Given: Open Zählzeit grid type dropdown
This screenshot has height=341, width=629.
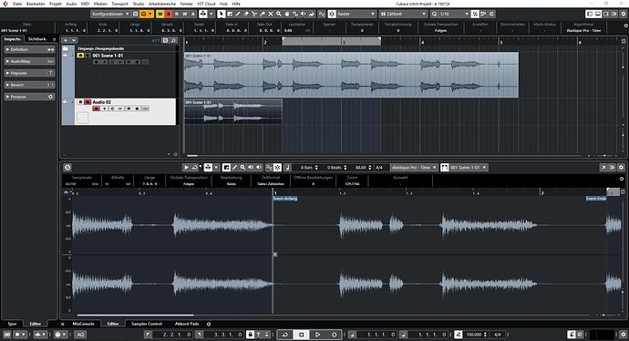Looking at the screenshot, I should coord(404,14).
